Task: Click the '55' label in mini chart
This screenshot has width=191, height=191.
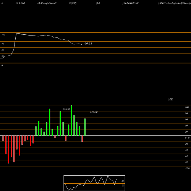Action: (123, 181)
